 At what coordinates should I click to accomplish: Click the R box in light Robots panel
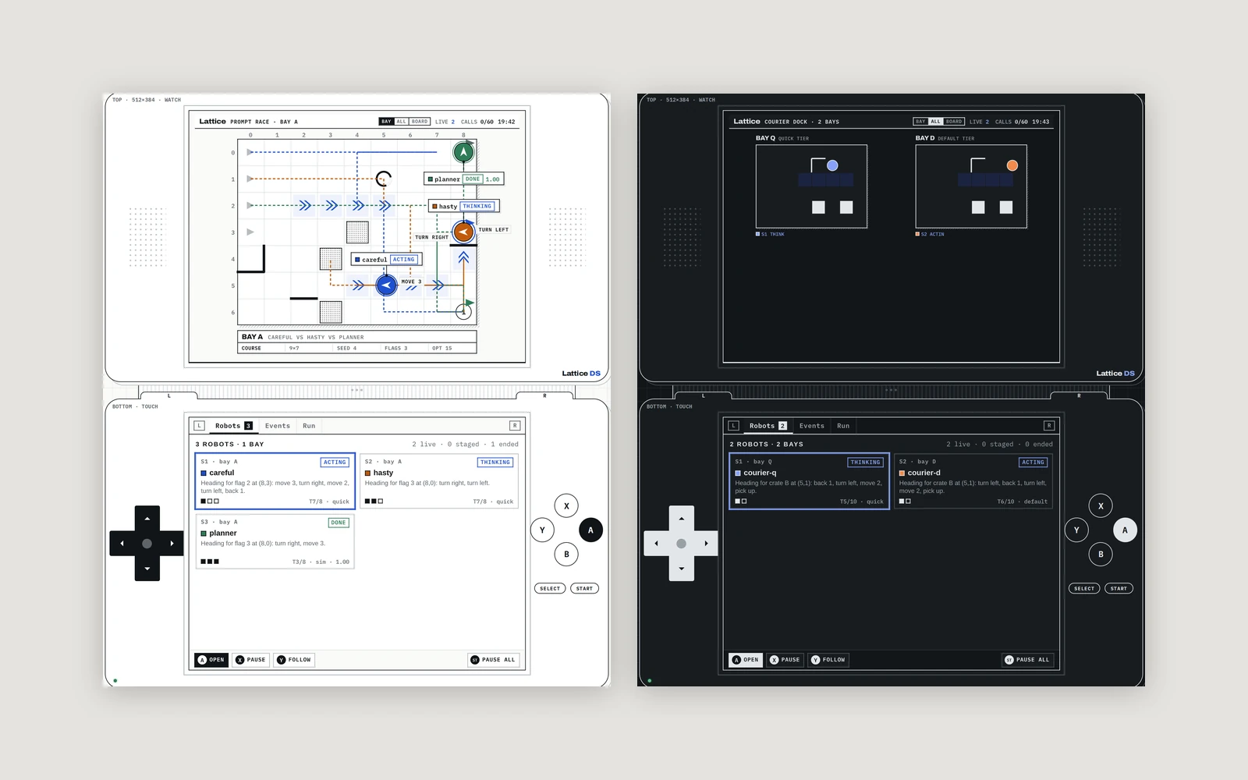(515, 426)
